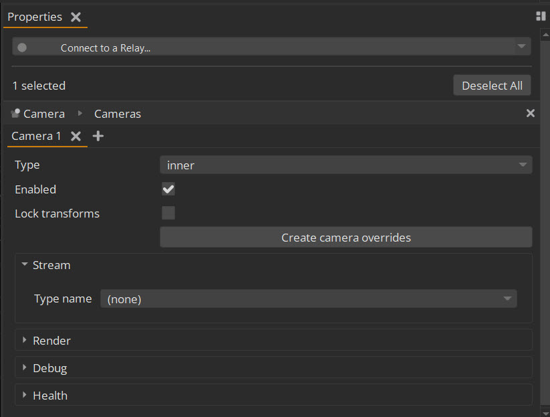Click the panel layout icon top right
The width and height of the screenshot is (550, 417).
click(541, 16)
